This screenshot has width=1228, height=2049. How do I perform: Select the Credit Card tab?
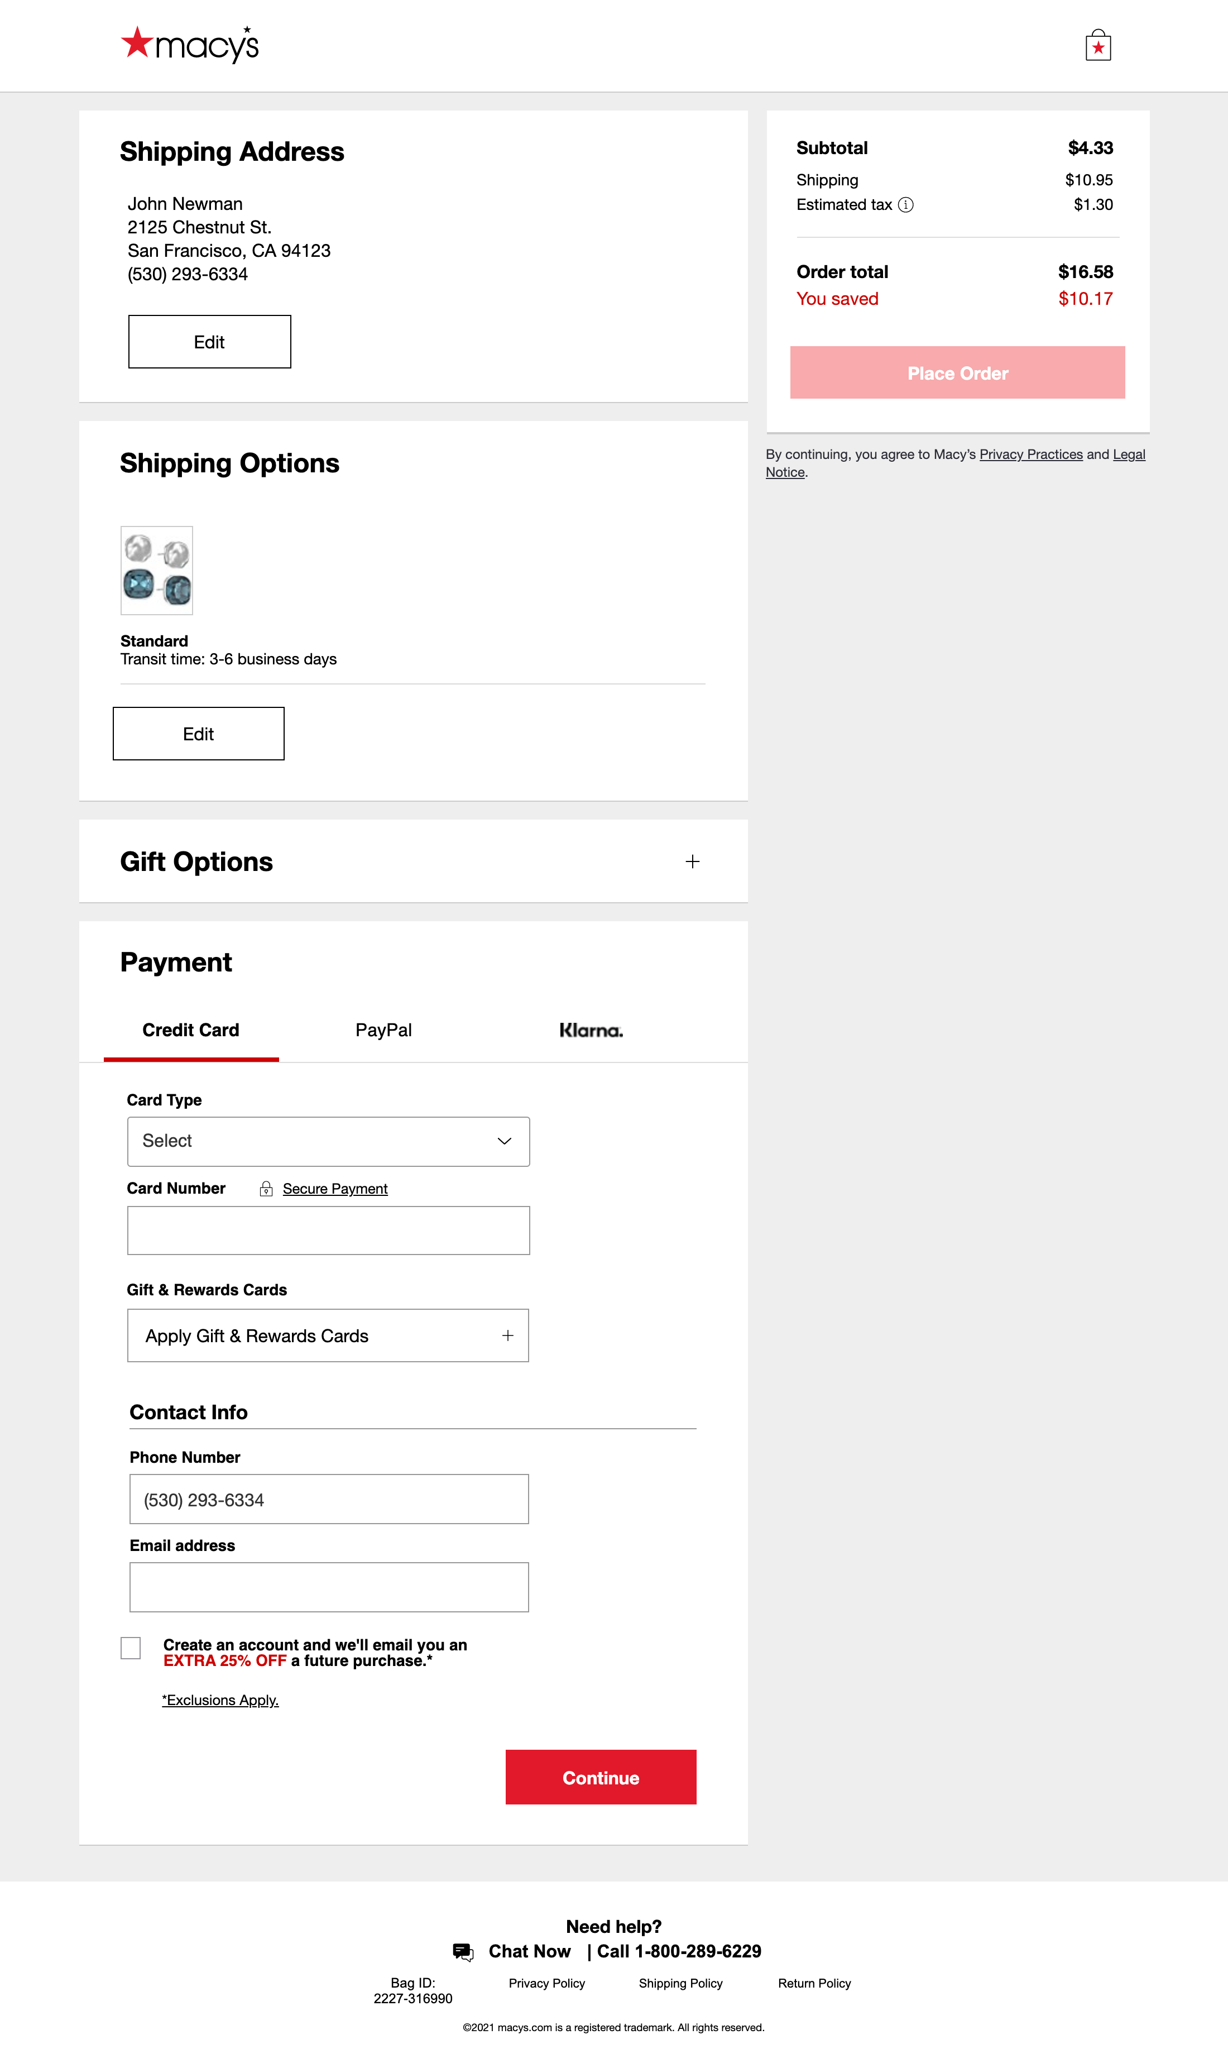pos(190,1030)
